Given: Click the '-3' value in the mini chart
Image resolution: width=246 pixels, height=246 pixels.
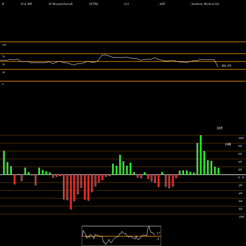Looking at the screenshot, I should click(158, 239).
